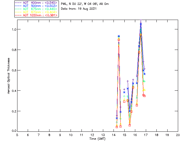
Task: Click the x-axis label 20
Action: click(178, 135)
